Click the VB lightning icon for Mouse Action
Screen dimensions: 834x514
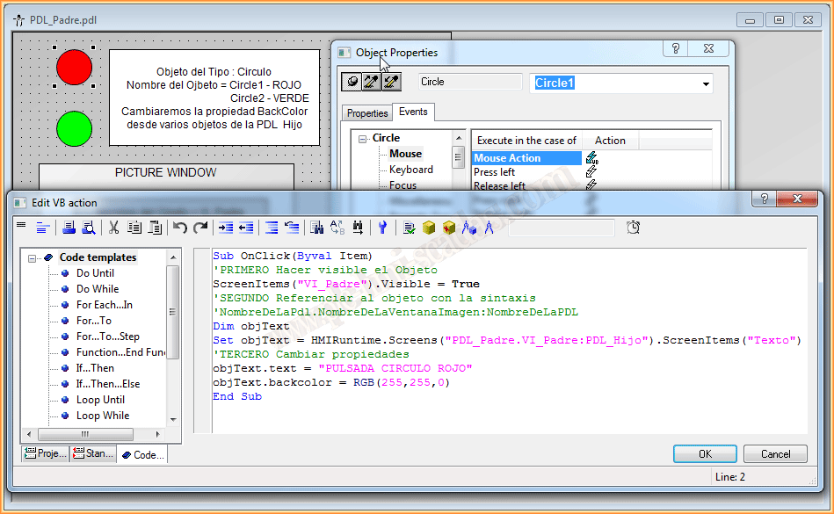(591, 158)
